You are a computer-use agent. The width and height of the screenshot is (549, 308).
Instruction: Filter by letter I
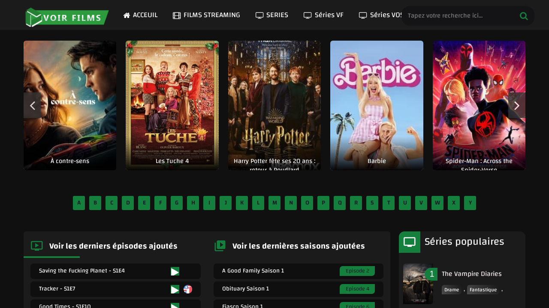tap(209, 203)
